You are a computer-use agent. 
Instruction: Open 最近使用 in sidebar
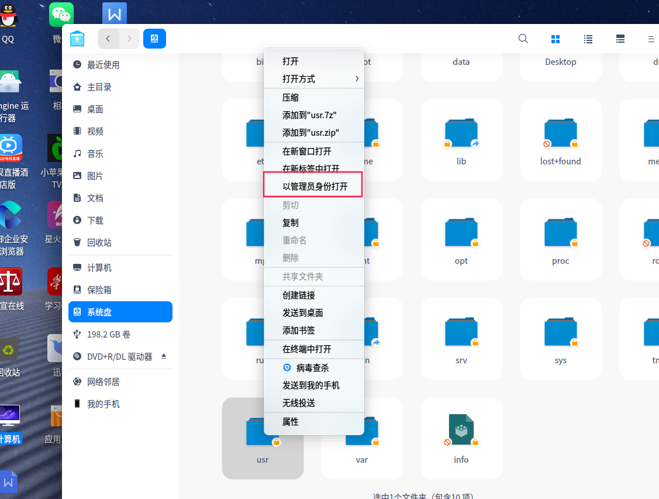(120, 65)
